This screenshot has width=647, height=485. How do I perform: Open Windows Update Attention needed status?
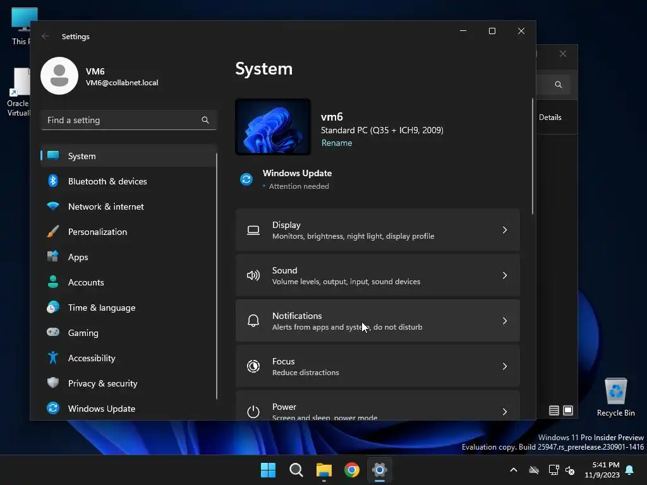(286, 179)
